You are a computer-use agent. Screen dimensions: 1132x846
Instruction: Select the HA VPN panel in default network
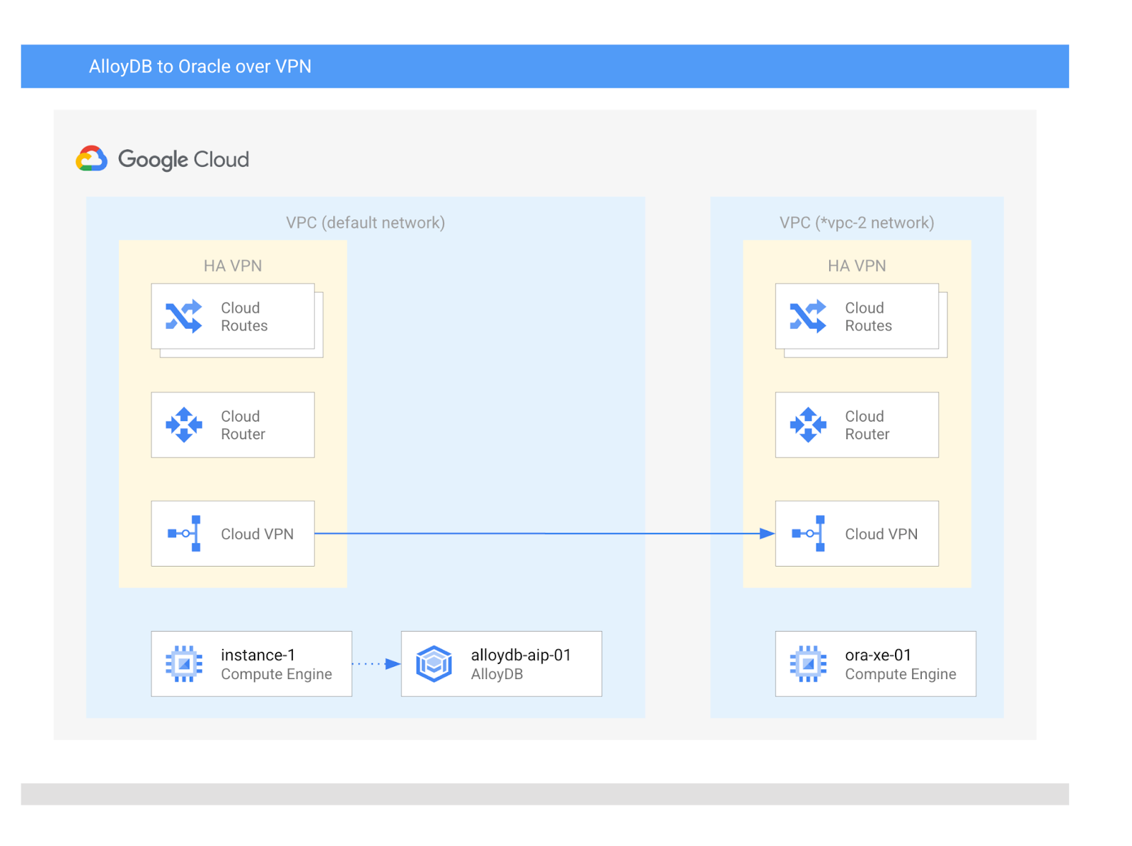pyautogui.click(x=232, y=266)
